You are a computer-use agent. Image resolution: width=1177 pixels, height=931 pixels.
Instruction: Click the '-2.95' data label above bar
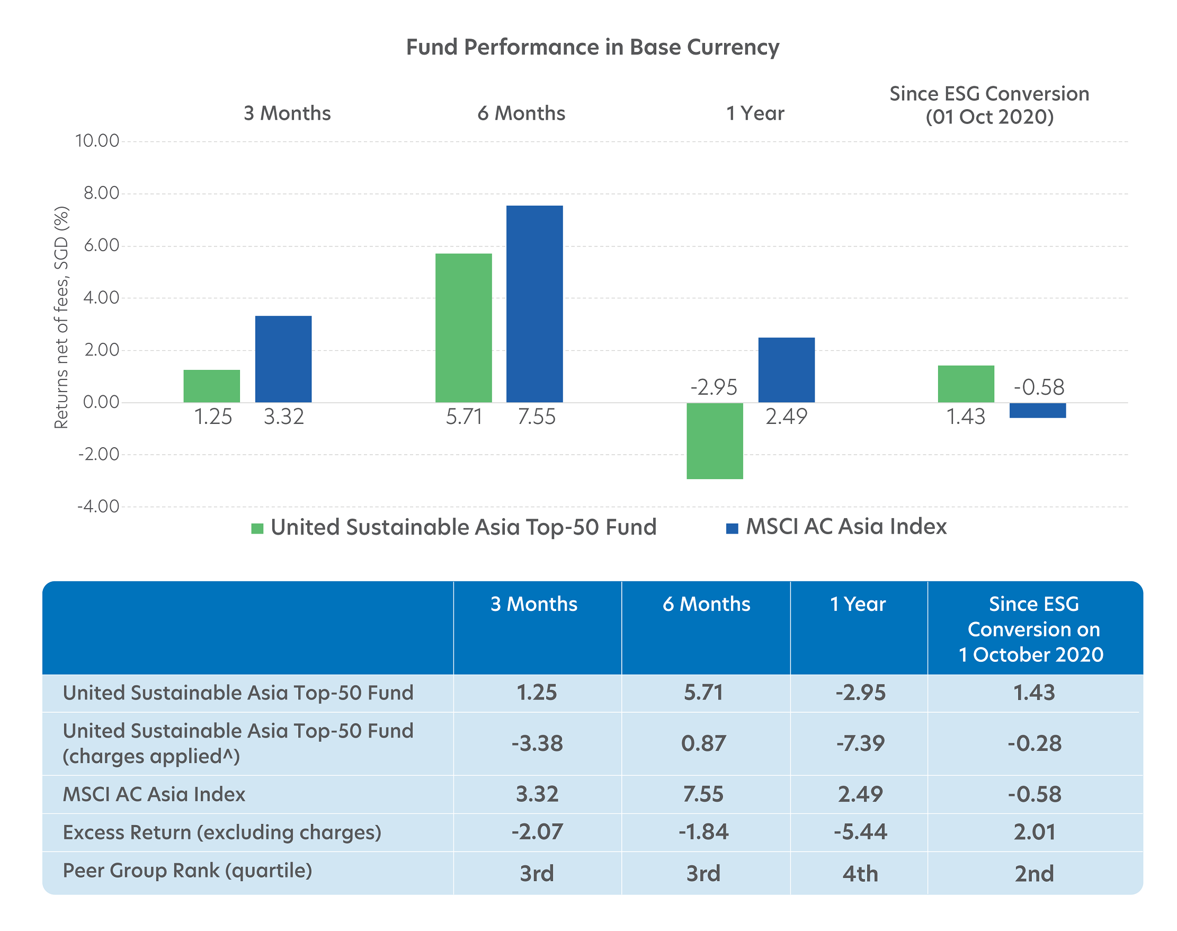point(714,387)
